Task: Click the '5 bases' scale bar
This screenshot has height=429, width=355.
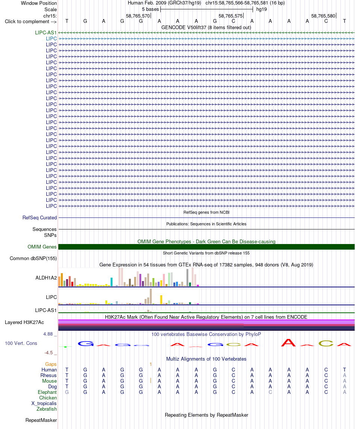Action: 207,9
